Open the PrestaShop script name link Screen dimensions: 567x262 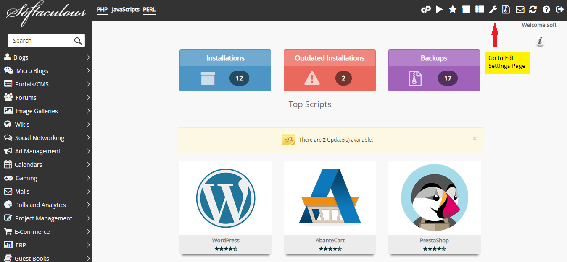pyautogui.click(x=434, y=241)
